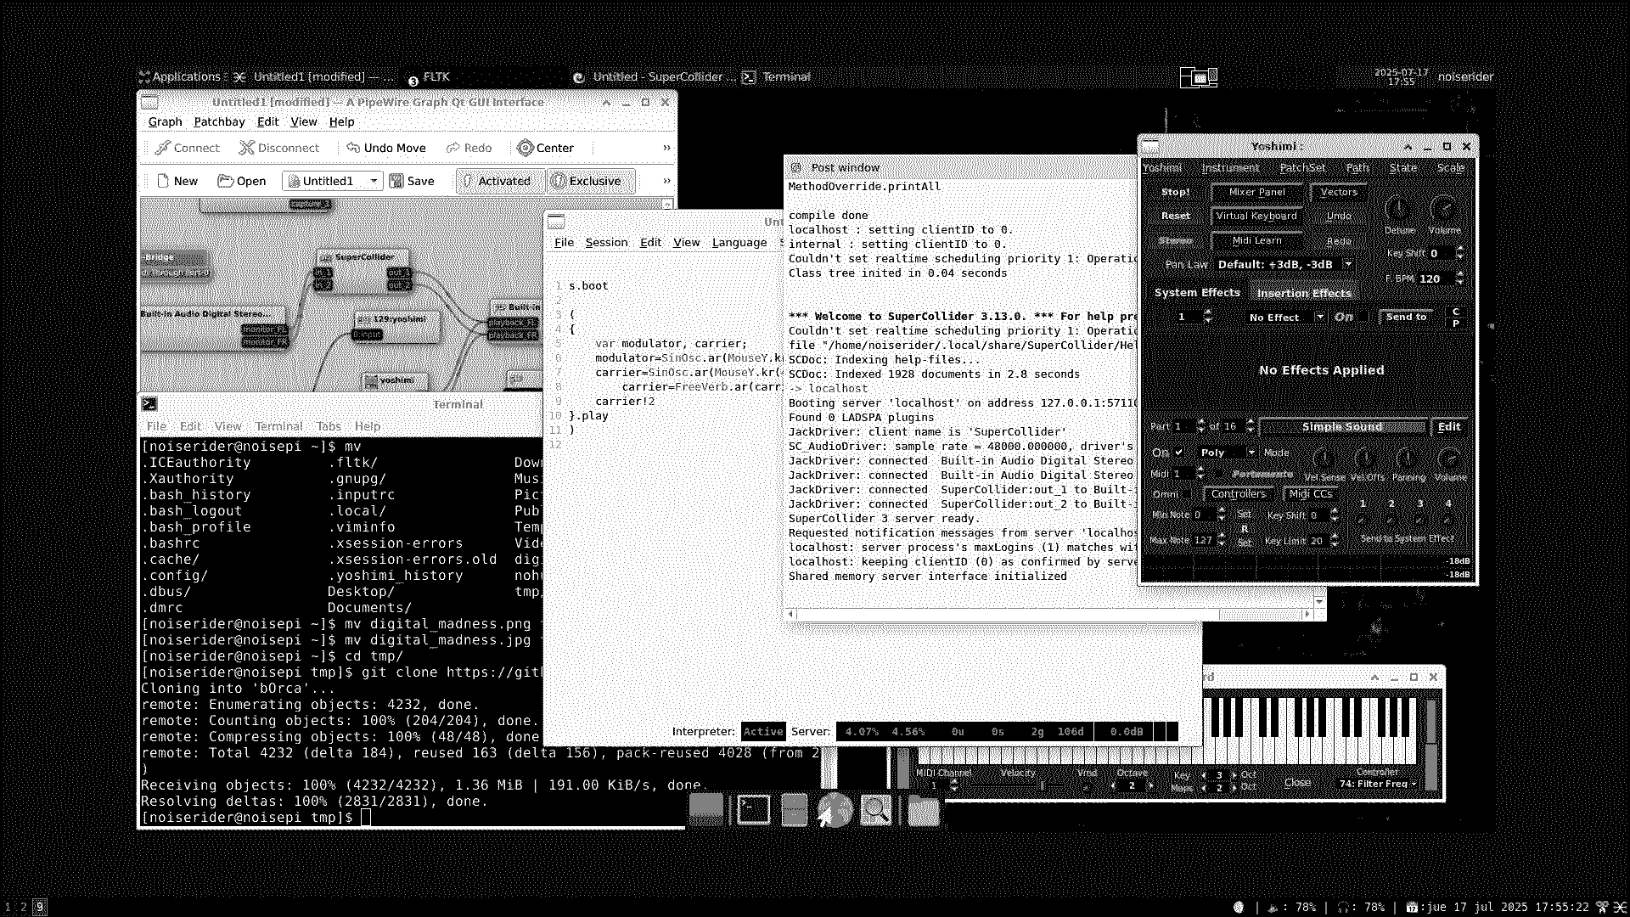Open the PatchSet menu in Yoshimi
The image size is (1630, 917).
point(1302,167)
